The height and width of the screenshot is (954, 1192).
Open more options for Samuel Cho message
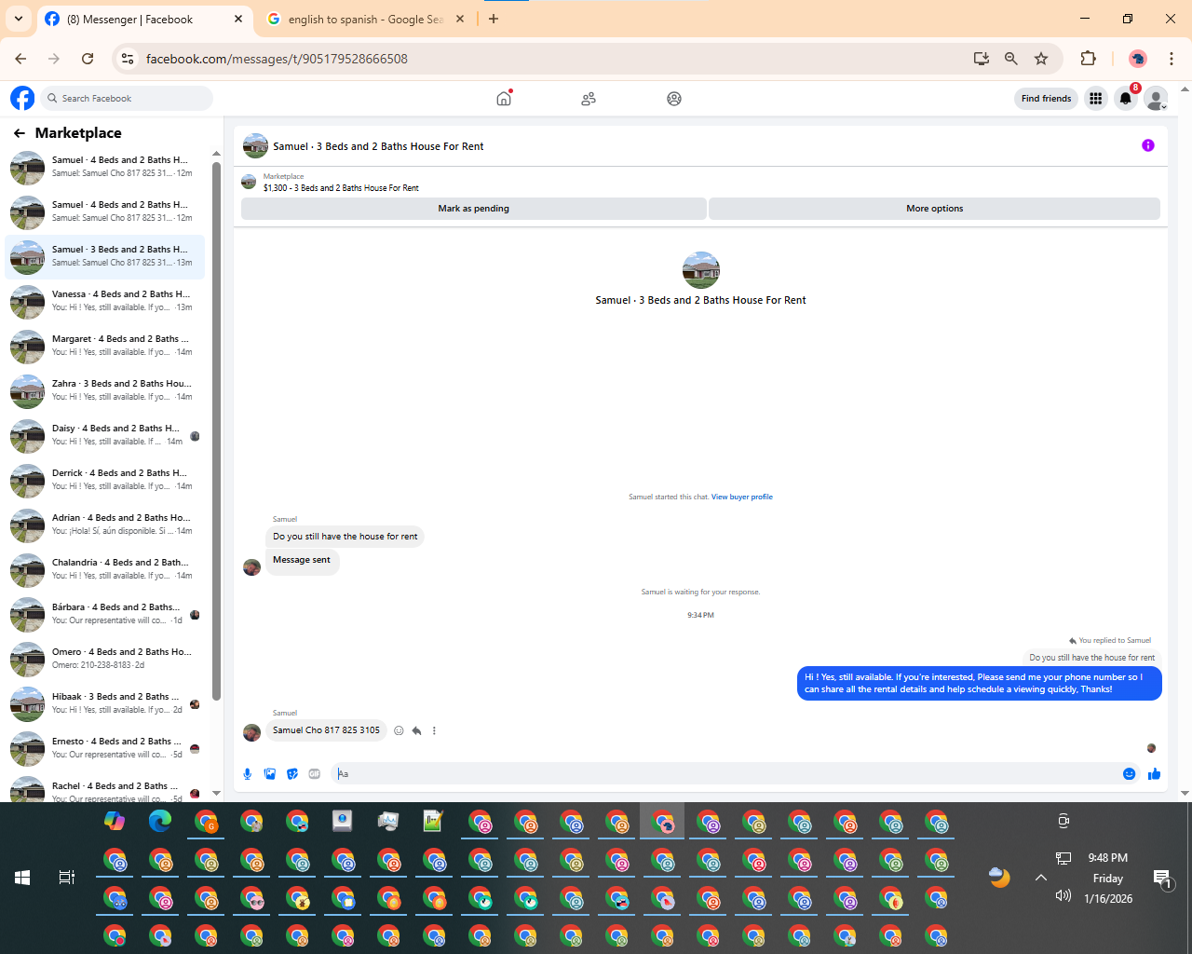click(x=434, y=730)
